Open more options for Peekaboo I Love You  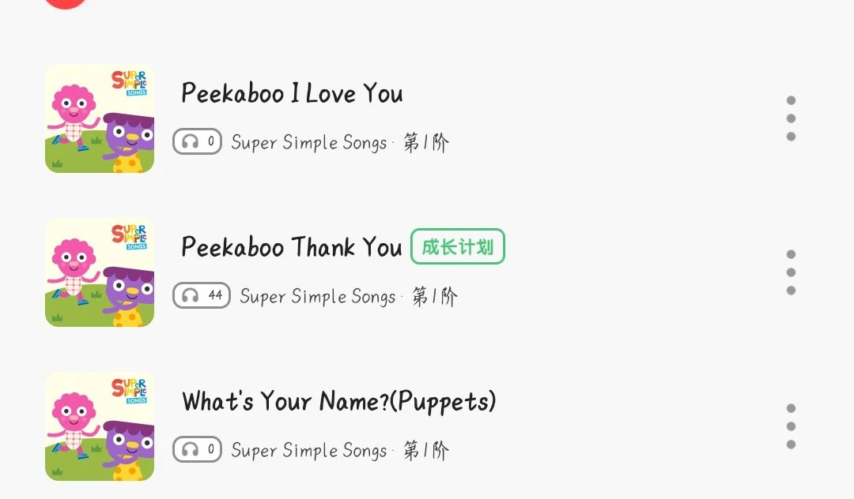[x=791, y=118]
